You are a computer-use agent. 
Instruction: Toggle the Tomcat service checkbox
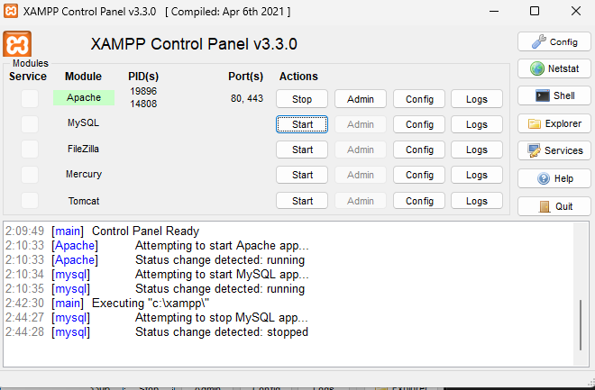[30, 201]
